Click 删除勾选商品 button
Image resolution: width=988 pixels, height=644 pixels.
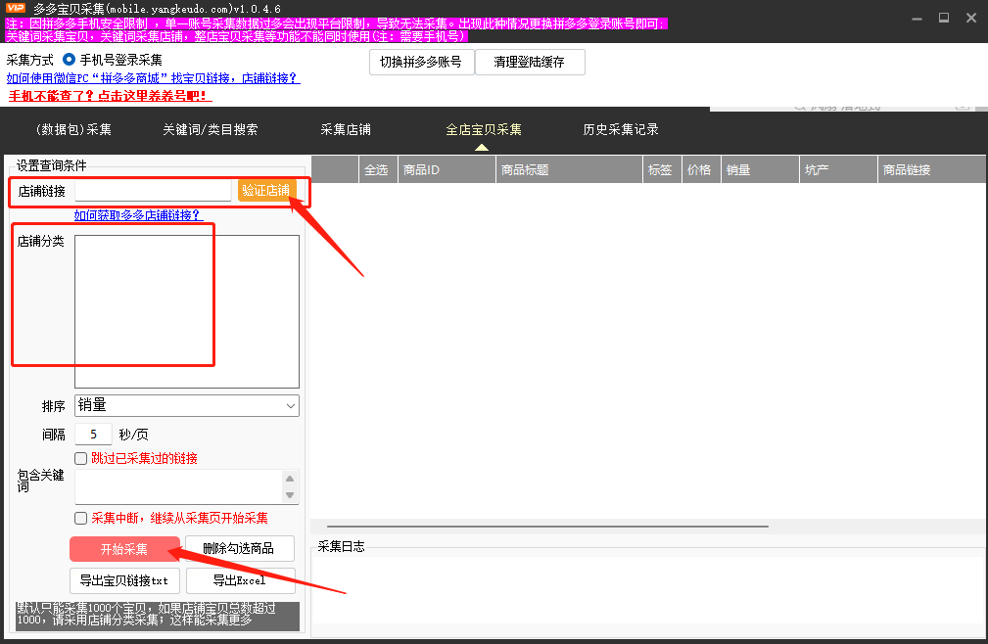[240, 549]
